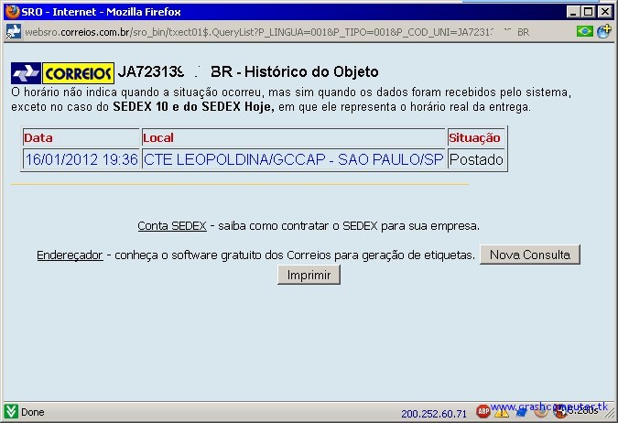Screen dimensions: 618x423
Task: Click the 200.252.60.71 IP address in status bar
Action: [434, 414]
